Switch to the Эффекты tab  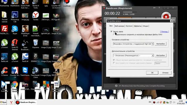pos(138,26)
